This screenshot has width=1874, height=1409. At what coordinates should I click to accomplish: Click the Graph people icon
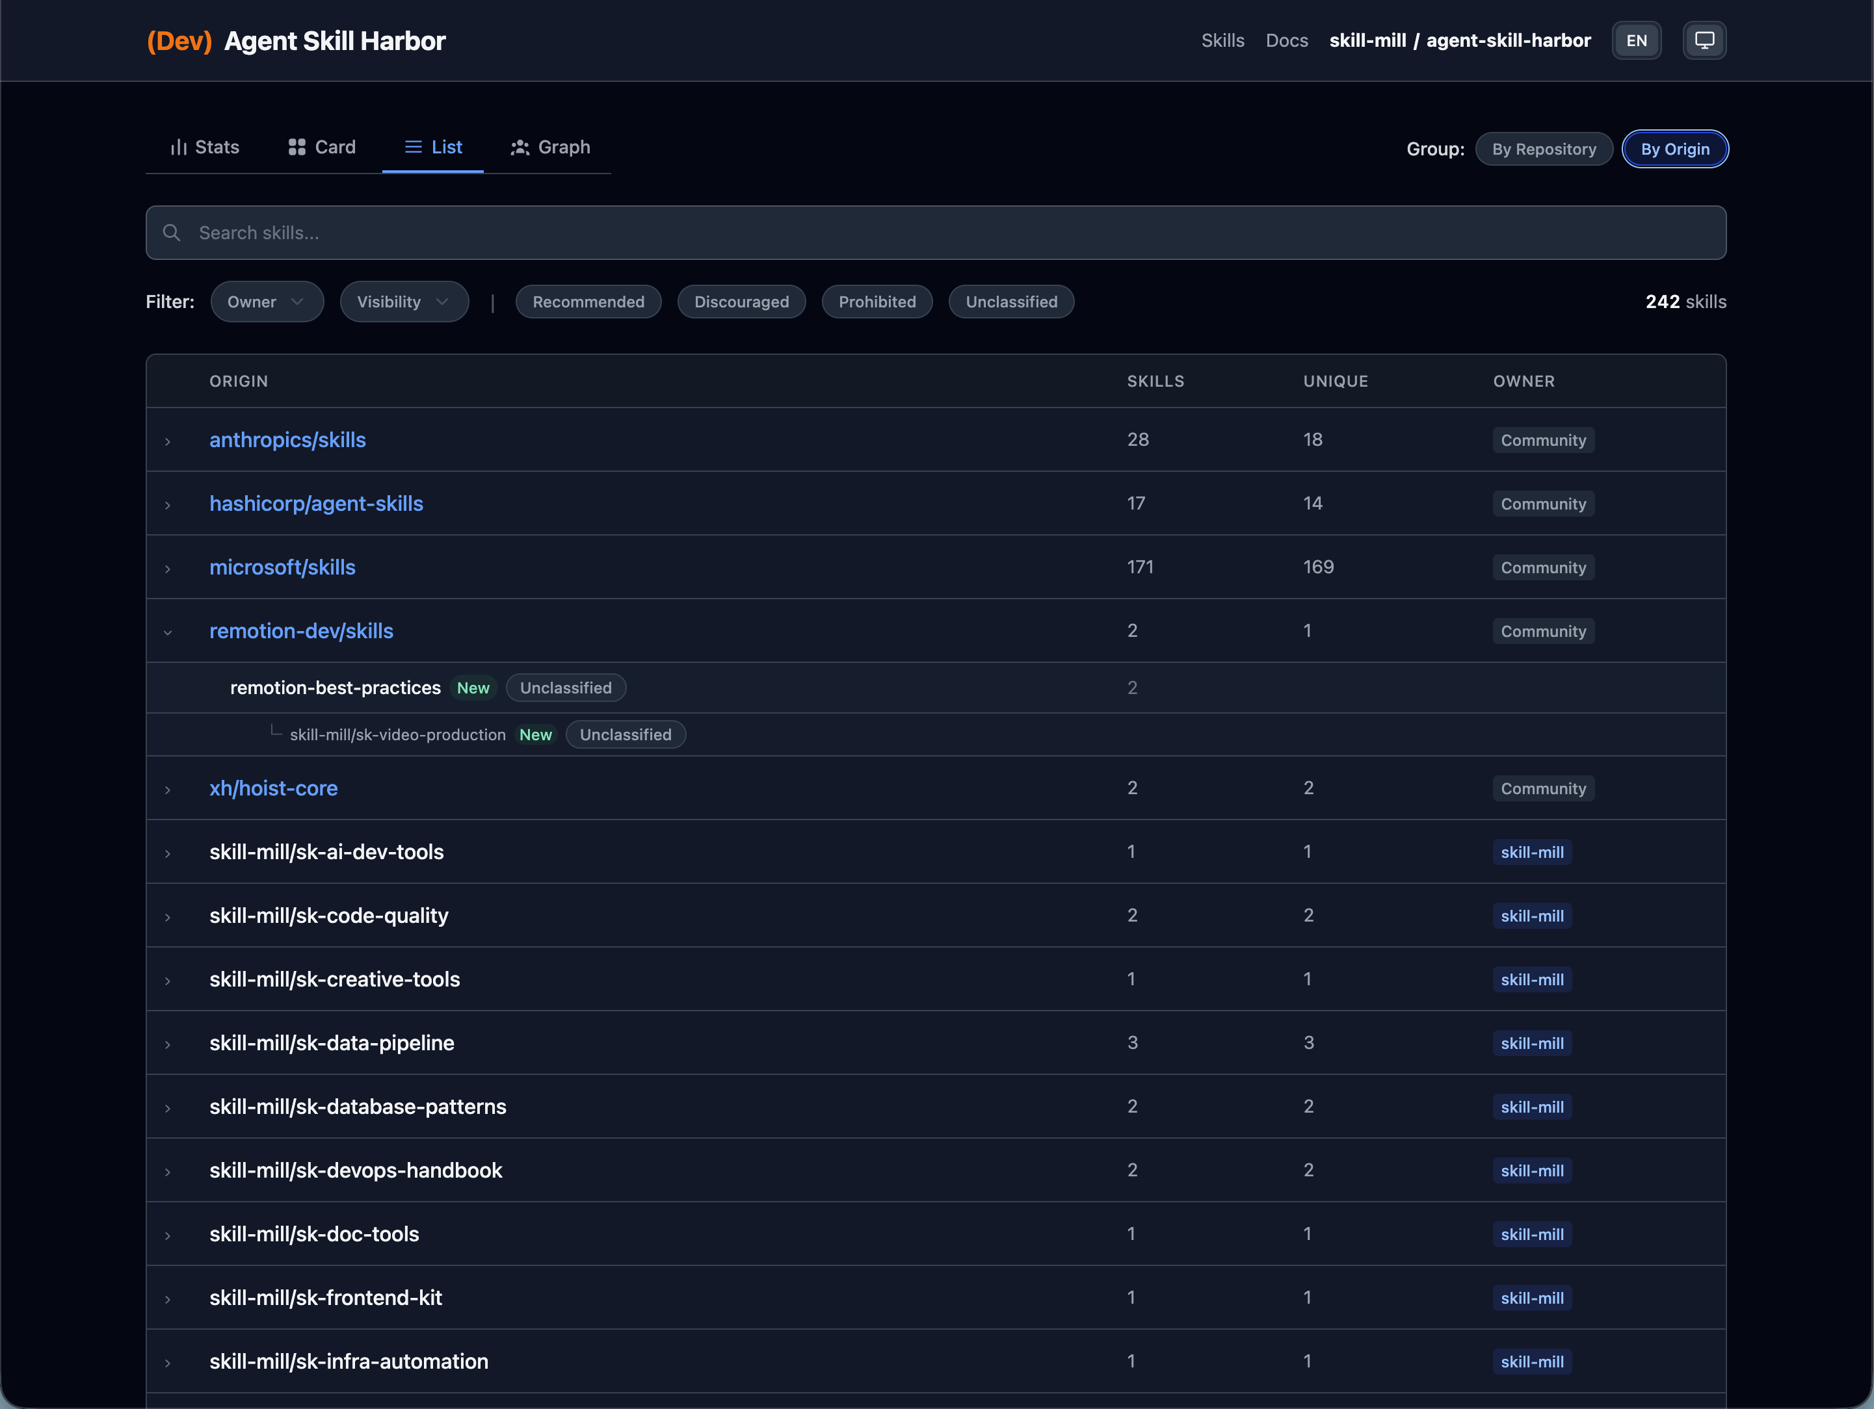coord(520,148)
